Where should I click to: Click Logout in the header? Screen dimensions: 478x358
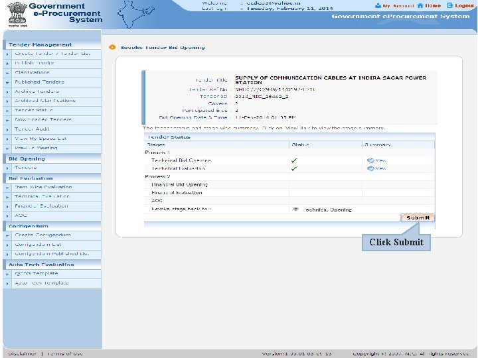pos(464,6)
